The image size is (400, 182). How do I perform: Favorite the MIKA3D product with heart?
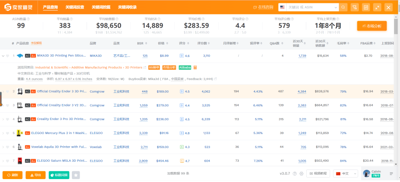tap(8, 56)
